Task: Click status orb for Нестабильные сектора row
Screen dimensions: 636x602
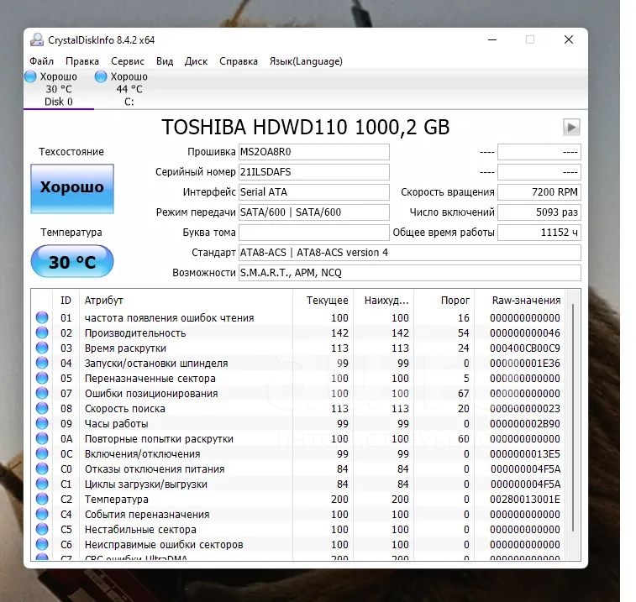Action: 42,529
